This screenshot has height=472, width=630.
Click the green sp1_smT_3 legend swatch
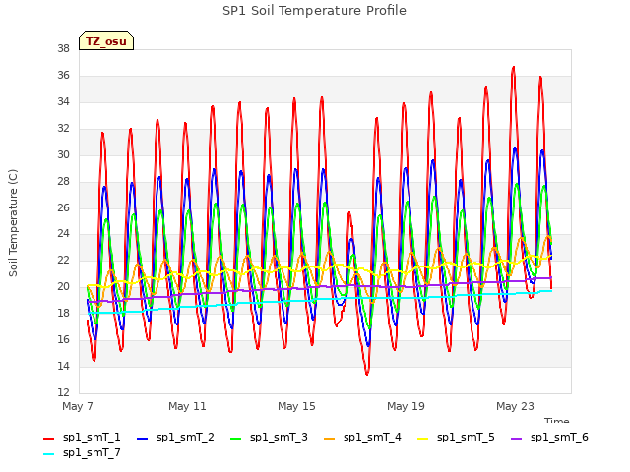236,439
